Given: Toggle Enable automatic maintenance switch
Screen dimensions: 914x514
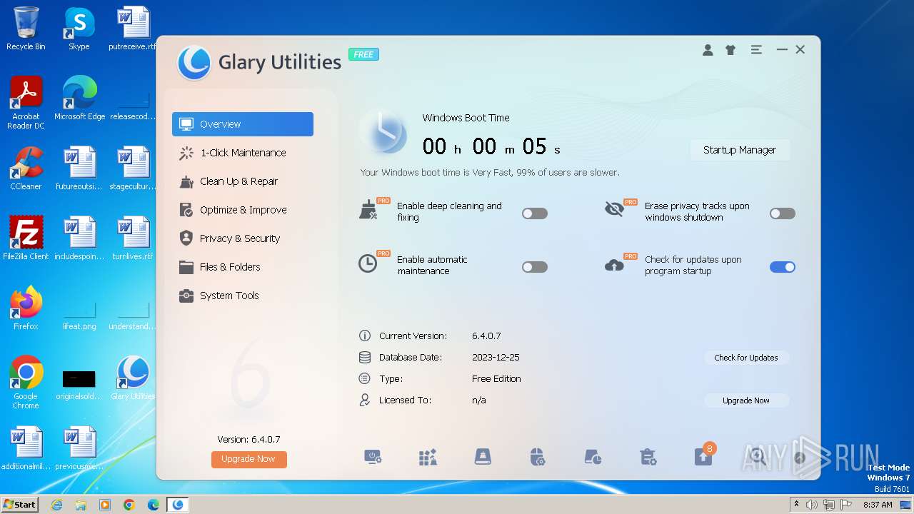Looking at the screenshot, I should point(535,267).
